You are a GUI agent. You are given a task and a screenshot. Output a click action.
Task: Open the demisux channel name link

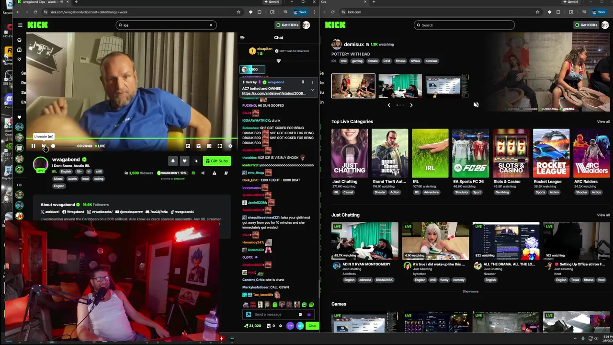[x=353, y=45]
